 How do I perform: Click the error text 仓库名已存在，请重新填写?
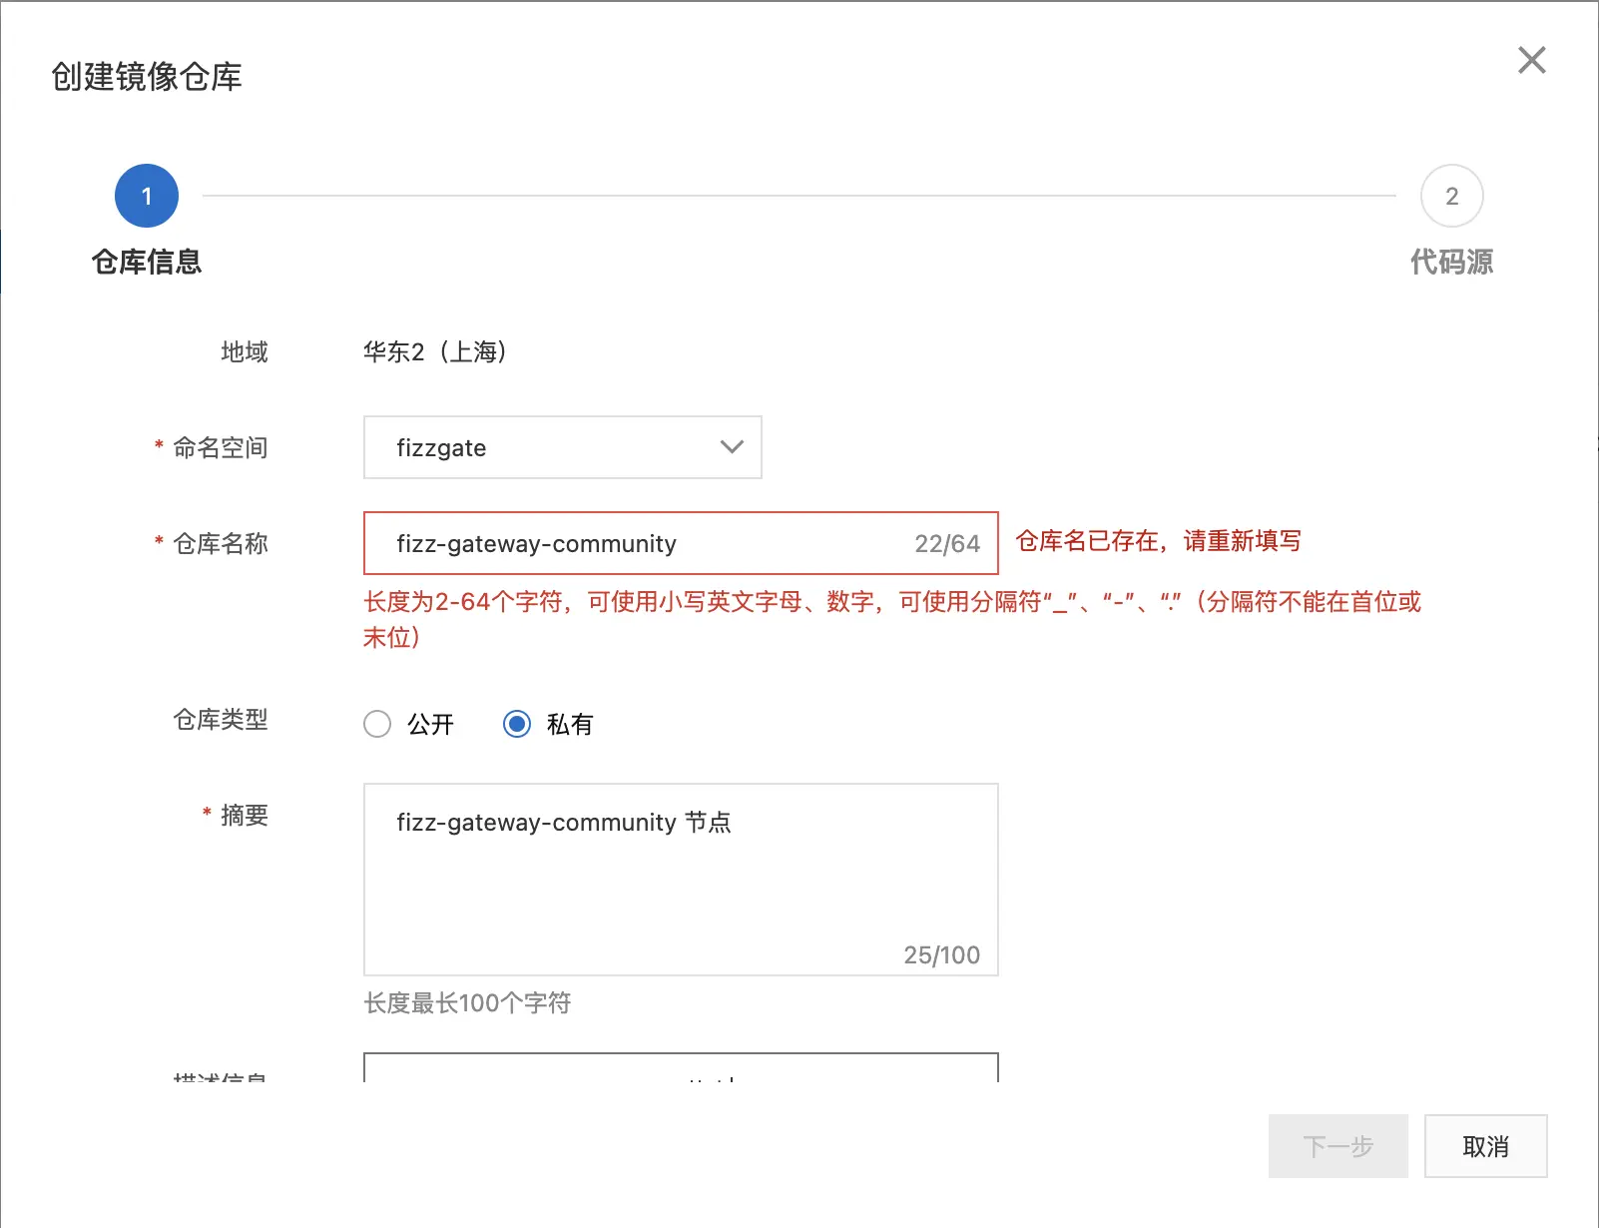(x=1159, y=541)
